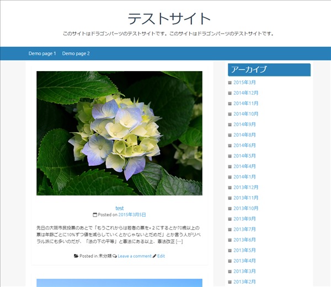Click the 未分類 category text

105,256
